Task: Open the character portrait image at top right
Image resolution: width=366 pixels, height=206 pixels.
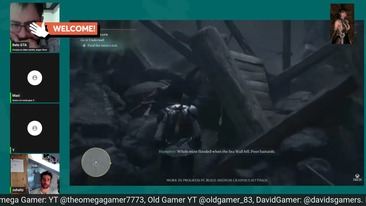Action: tap(342, 24)
